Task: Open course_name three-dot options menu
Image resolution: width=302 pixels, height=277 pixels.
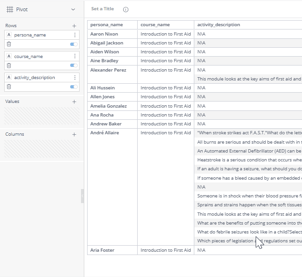Action: tap(74, 57)
